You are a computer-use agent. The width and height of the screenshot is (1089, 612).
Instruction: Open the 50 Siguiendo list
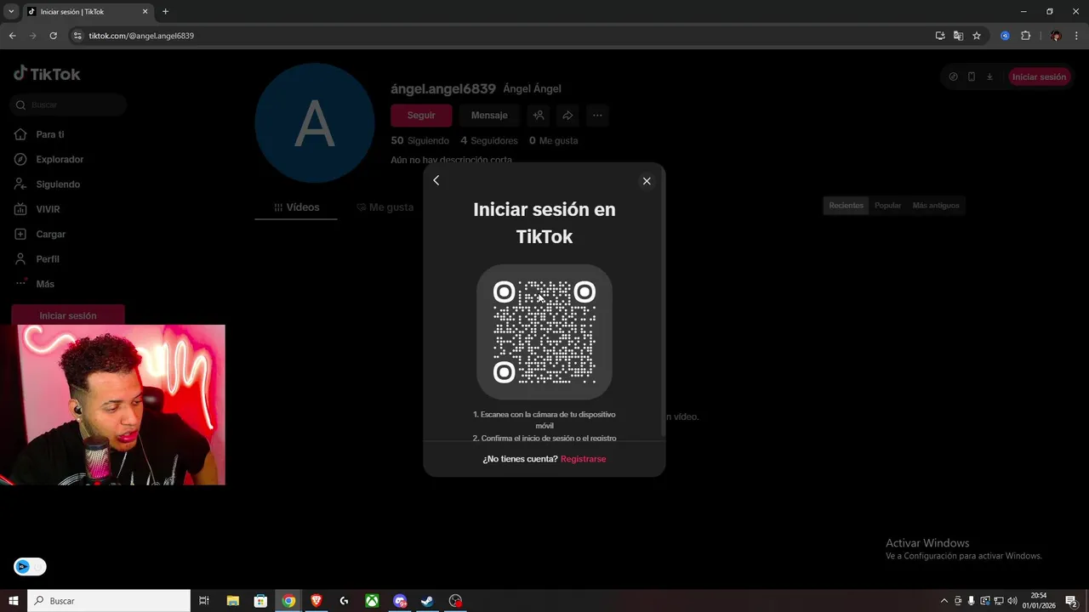tap(419, 140)
